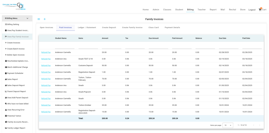Go to previous page arrow in paginator
Image resolution: width=269 pixels, height=133 pixels.
(x=254, y=125)
